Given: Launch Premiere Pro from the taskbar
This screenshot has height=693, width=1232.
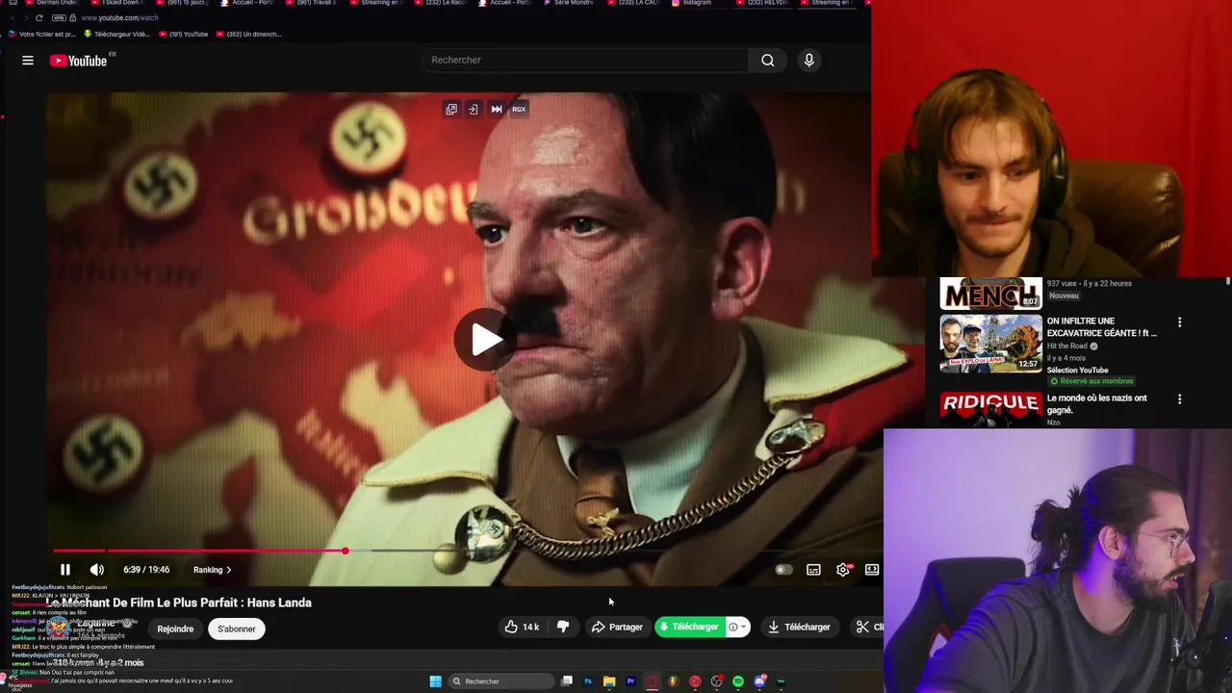Looking at the screenshot, I should (630, 681).
